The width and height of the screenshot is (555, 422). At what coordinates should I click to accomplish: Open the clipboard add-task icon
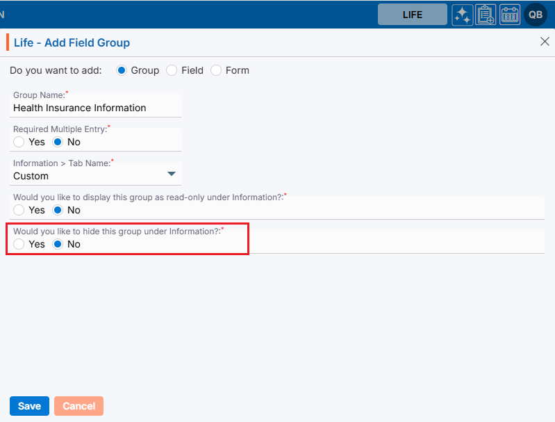[x=486, y=15]
